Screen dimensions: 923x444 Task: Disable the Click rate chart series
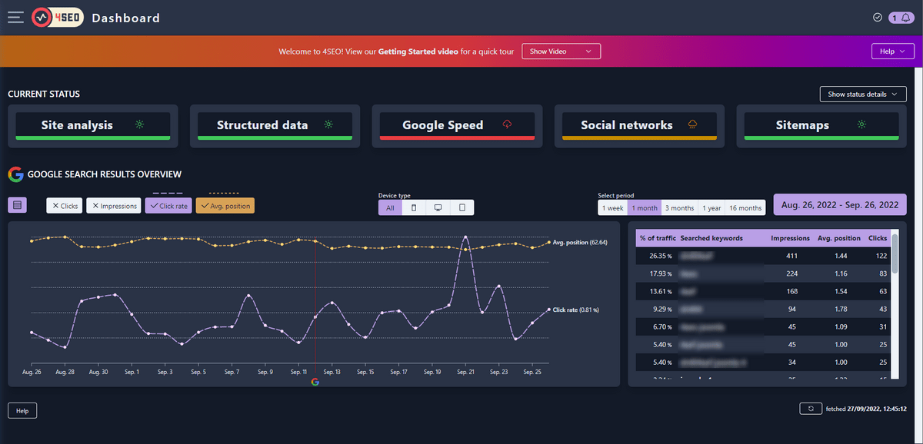(x=168, y=206)
